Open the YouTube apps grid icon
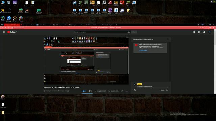This screenshot has height=121, width=216. (x=199, y=32)
